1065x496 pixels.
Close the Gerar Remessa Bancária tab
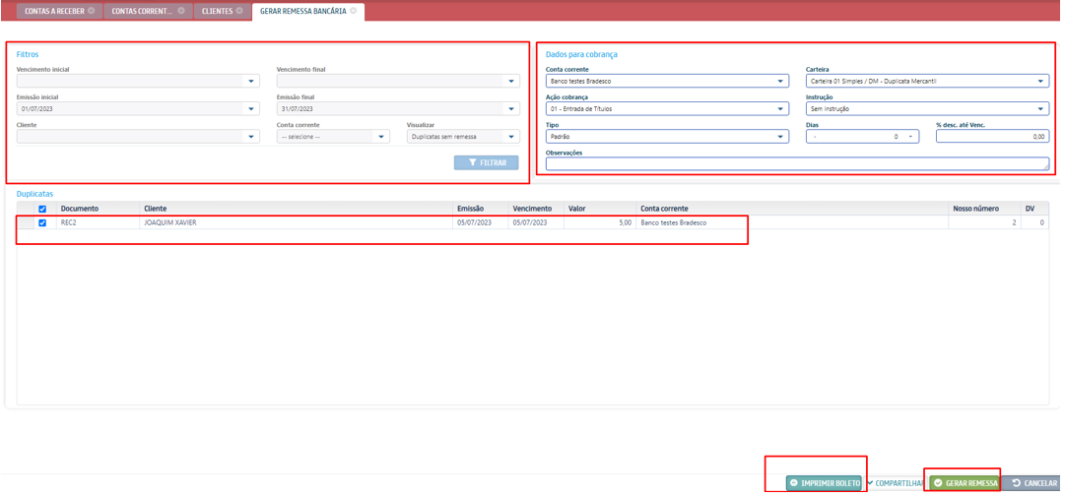[x=354, y=11]
